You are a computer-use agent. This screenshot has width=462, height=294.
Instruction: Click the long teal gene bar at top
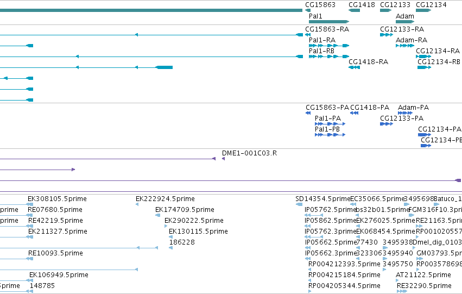click(x=151, y=10)
